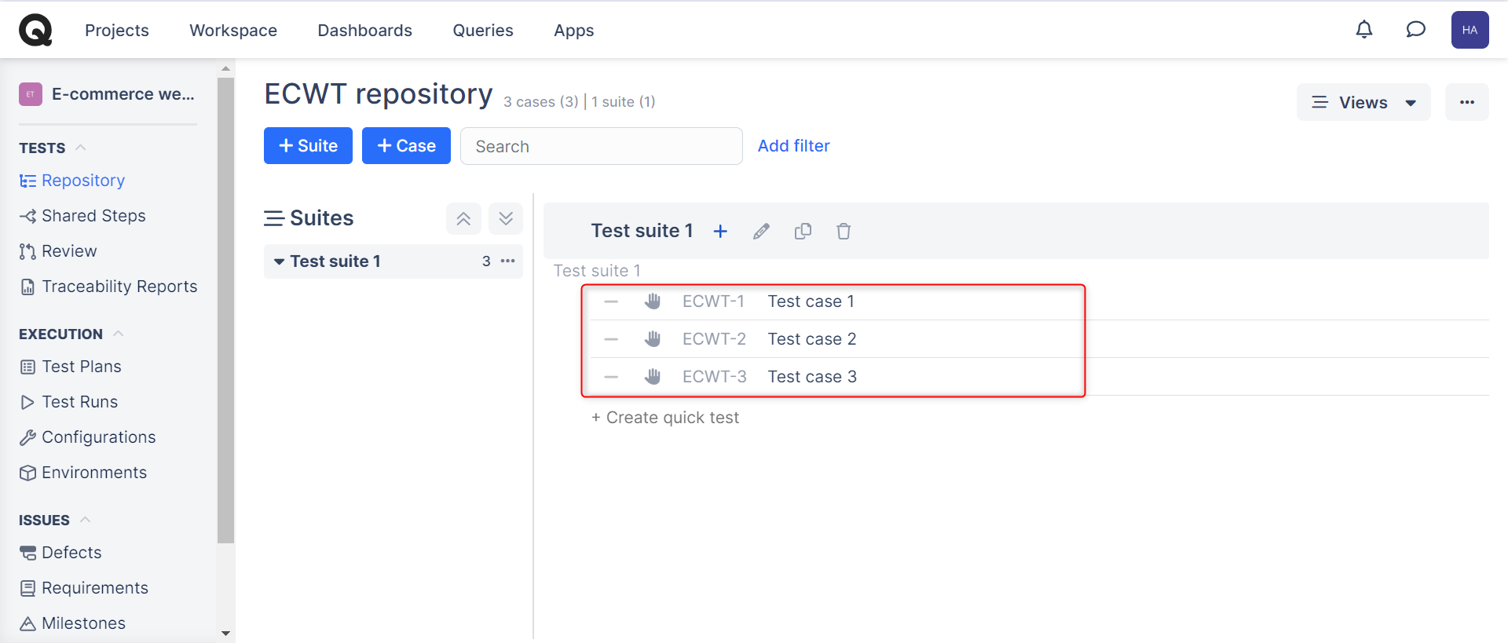Clone Test suite 1 with the copy icon
Viewport: 1508px width, 643px height.
pyautogui.click(x=803, y=231)
